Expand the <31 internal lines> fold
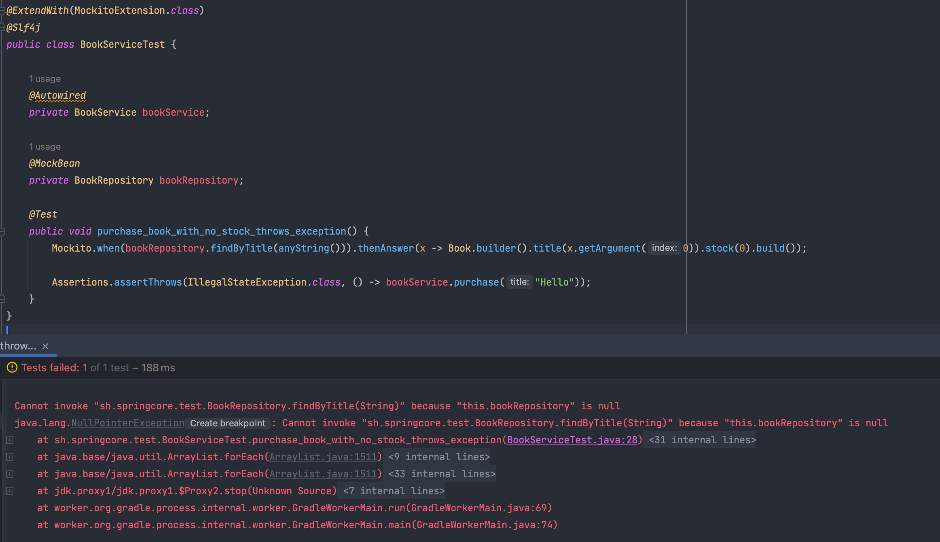 [x=702, y=440]
